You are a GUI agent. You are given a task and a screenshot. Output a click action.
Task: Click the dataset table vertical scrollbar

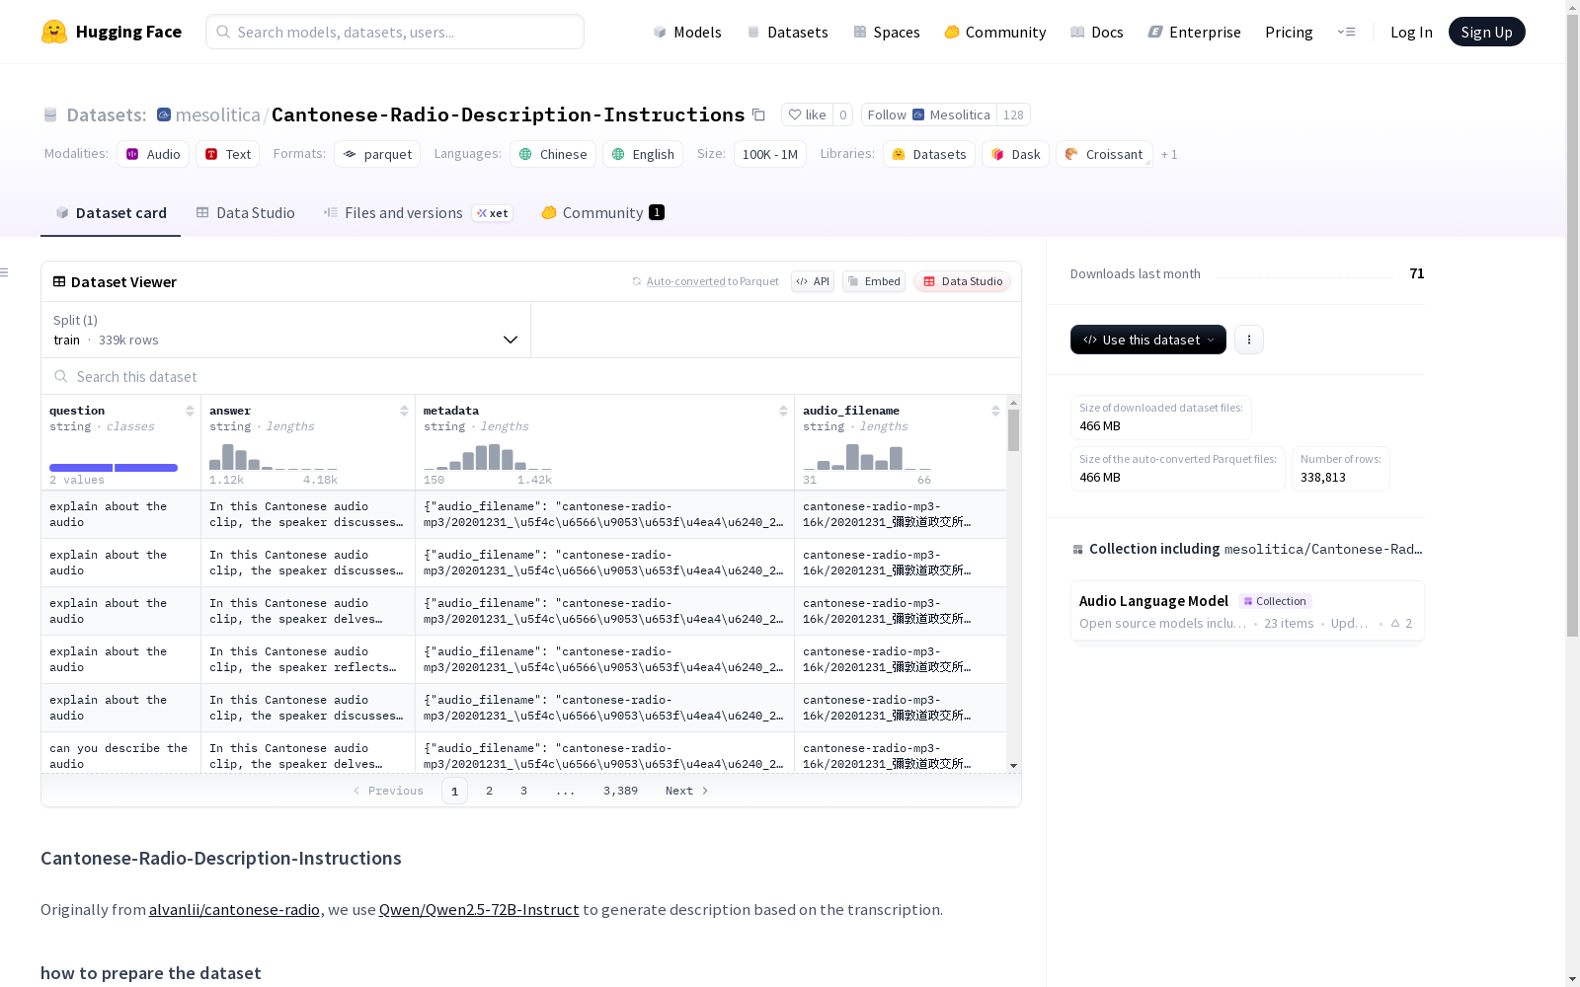[x=1013, y=430]
